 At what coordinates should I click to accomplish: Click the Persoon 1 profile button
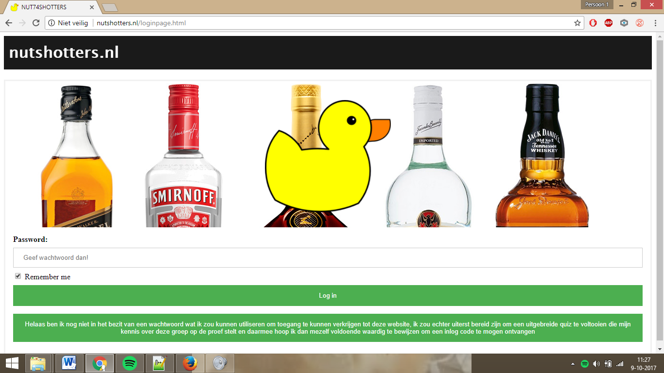coord(597,4)
